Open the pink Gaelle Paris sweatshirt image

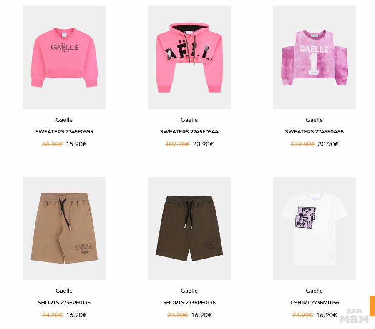(x=64, y=58)
